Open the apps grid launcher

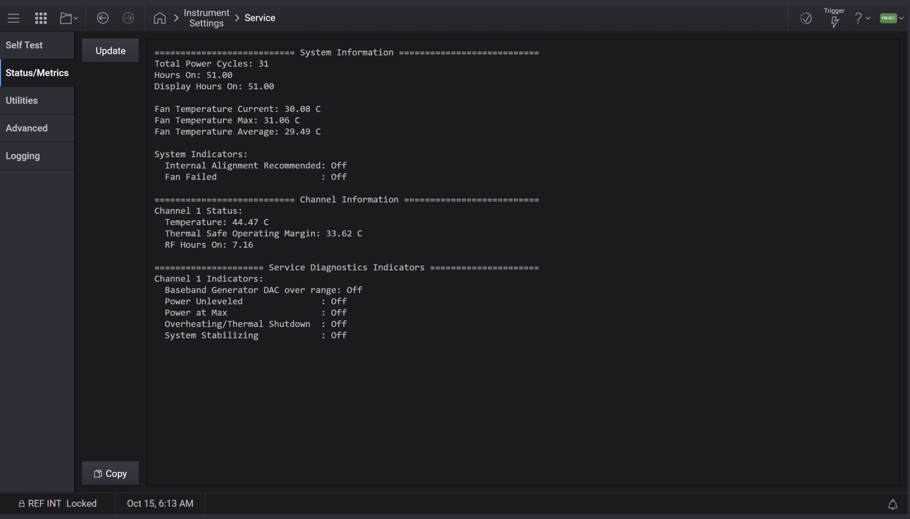[41, 19]
